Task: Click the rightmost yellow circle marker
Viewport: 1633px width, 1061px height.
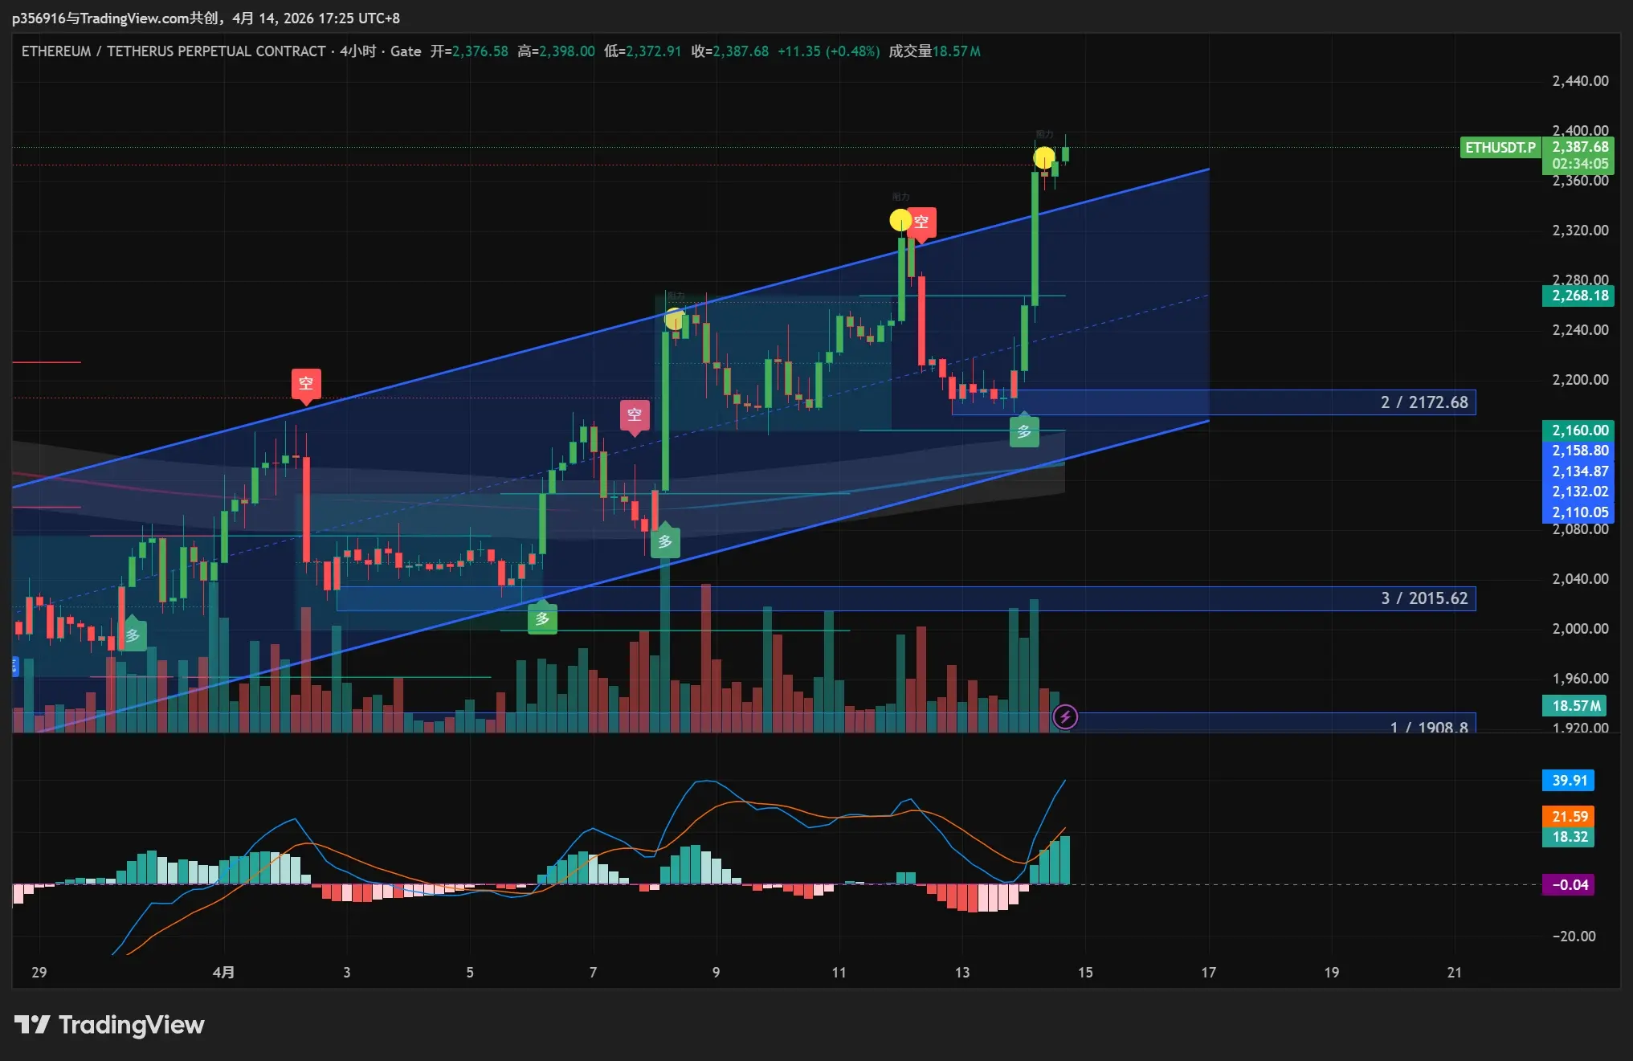Action: click(x=1044, y=157)
